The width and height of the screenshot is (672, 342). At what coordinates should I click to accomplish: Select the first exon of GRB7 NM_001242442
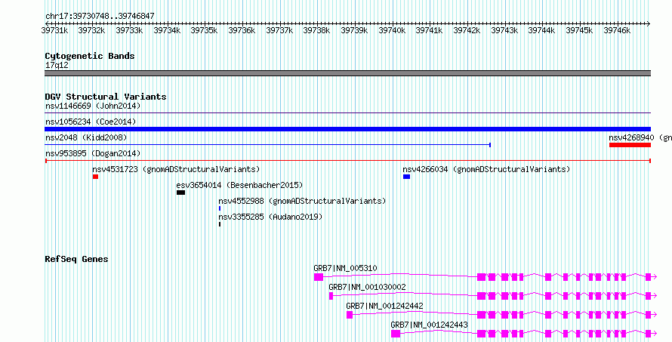[350, 315]
